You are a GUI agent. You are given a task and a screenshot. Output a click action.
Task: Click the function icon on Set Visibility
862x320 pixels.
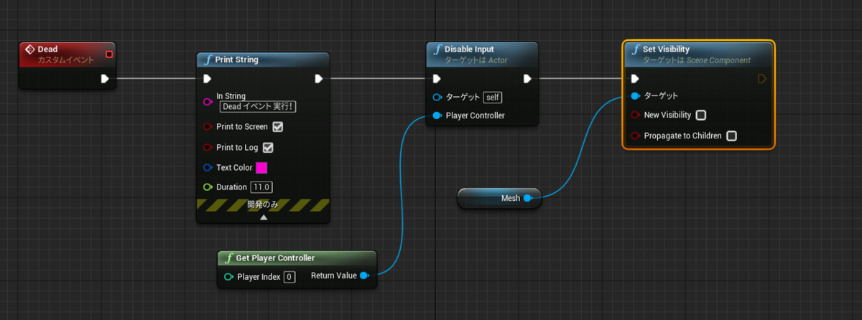point(636,50)
